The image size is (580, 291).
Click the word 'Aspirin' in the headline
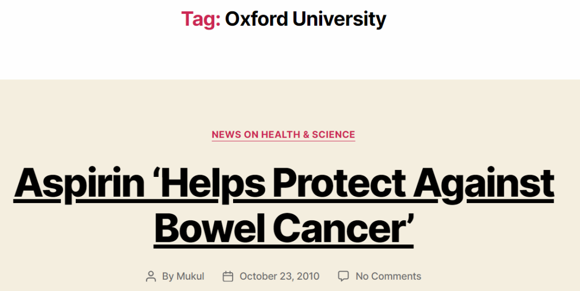coord(79,183)
